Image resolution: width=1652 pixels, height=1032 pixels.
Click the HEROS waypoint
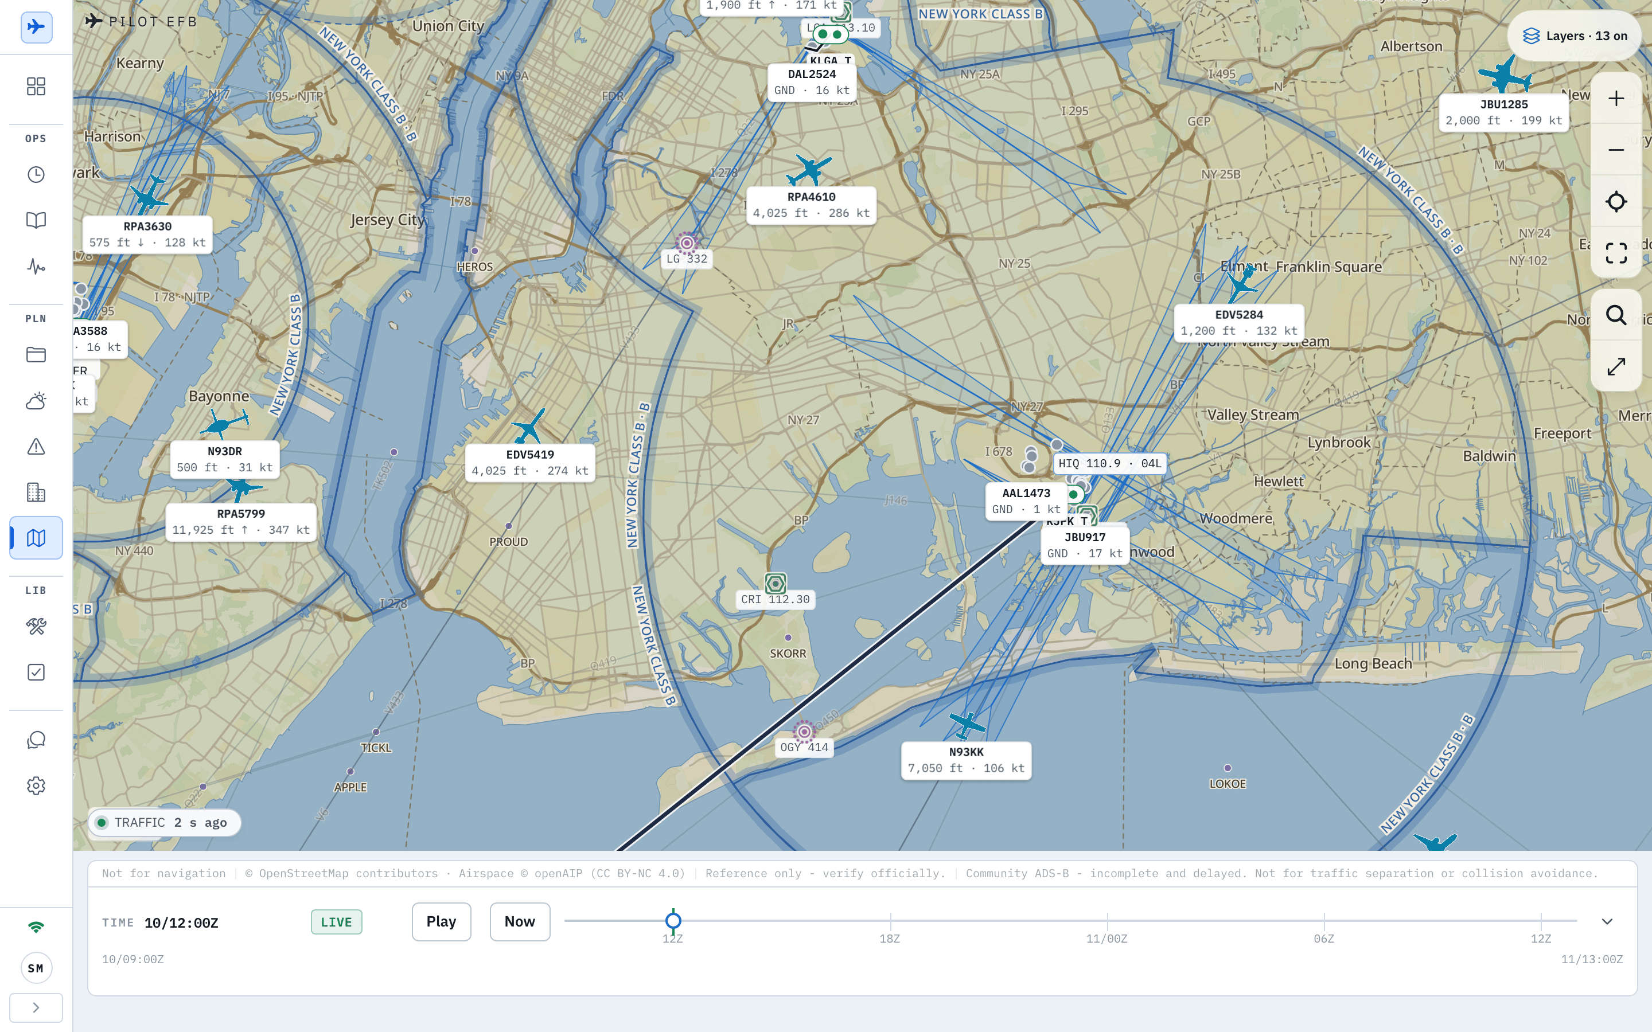coord(474,251)
